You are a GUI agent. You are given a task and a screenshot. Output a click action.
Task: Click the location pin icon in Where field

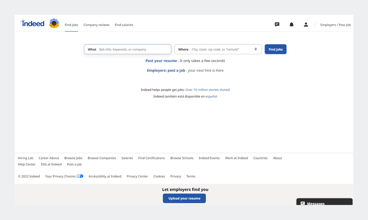[x=256, y=49]
